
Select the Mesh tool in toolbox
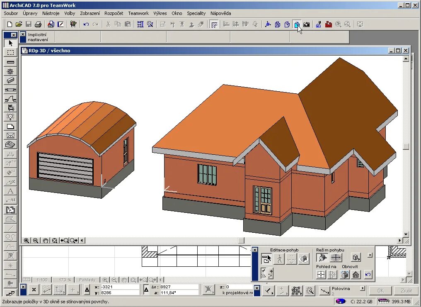pyautogui.click(x=10, y=145)
